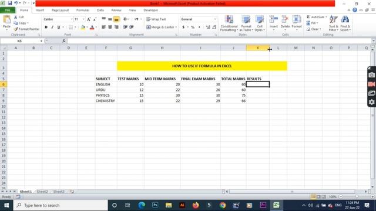Select column K header
Screen dimensions: 376x211
(x=258, y=48)
